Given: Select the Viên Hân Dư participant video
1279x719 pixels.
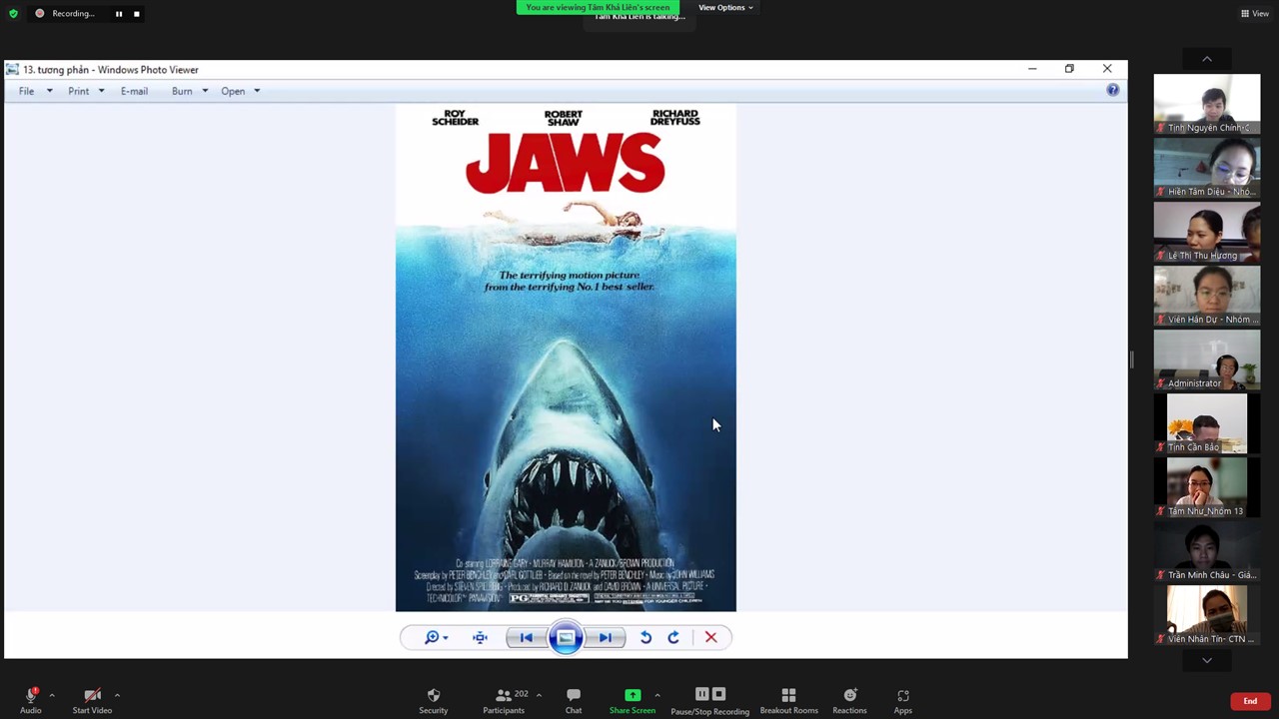Looking at the screenshot, I should pos(1207,296).
